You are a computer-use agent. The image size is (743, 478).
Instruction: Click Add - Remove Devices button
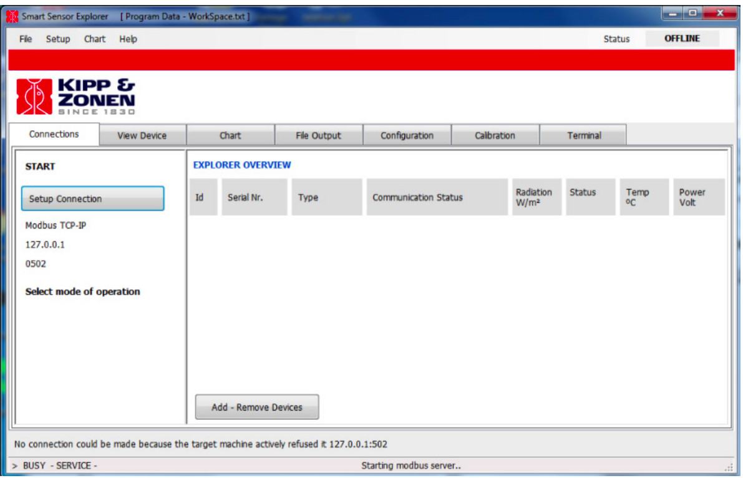tap(256, 407)
